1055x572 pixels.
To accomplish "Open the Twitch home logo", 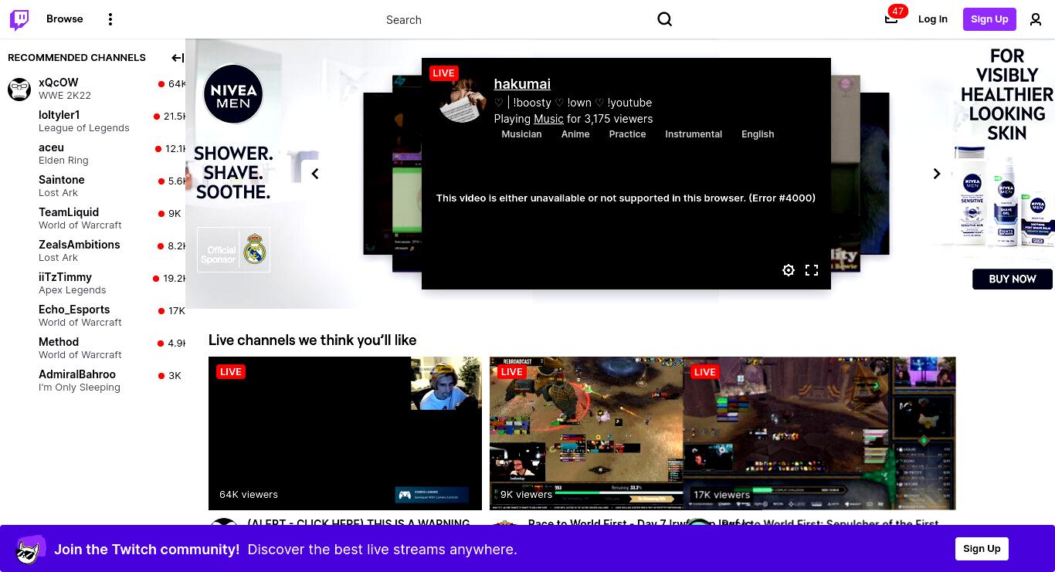I will coord(19,19).
